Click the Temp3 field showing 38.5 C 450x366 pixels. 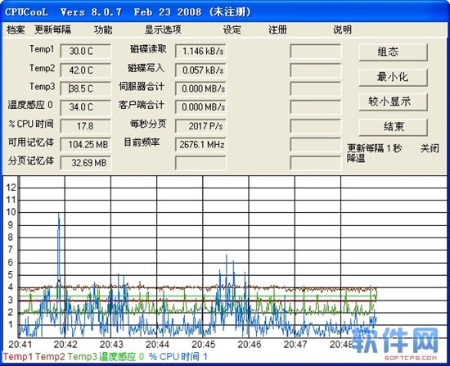(x=86, y=88)
